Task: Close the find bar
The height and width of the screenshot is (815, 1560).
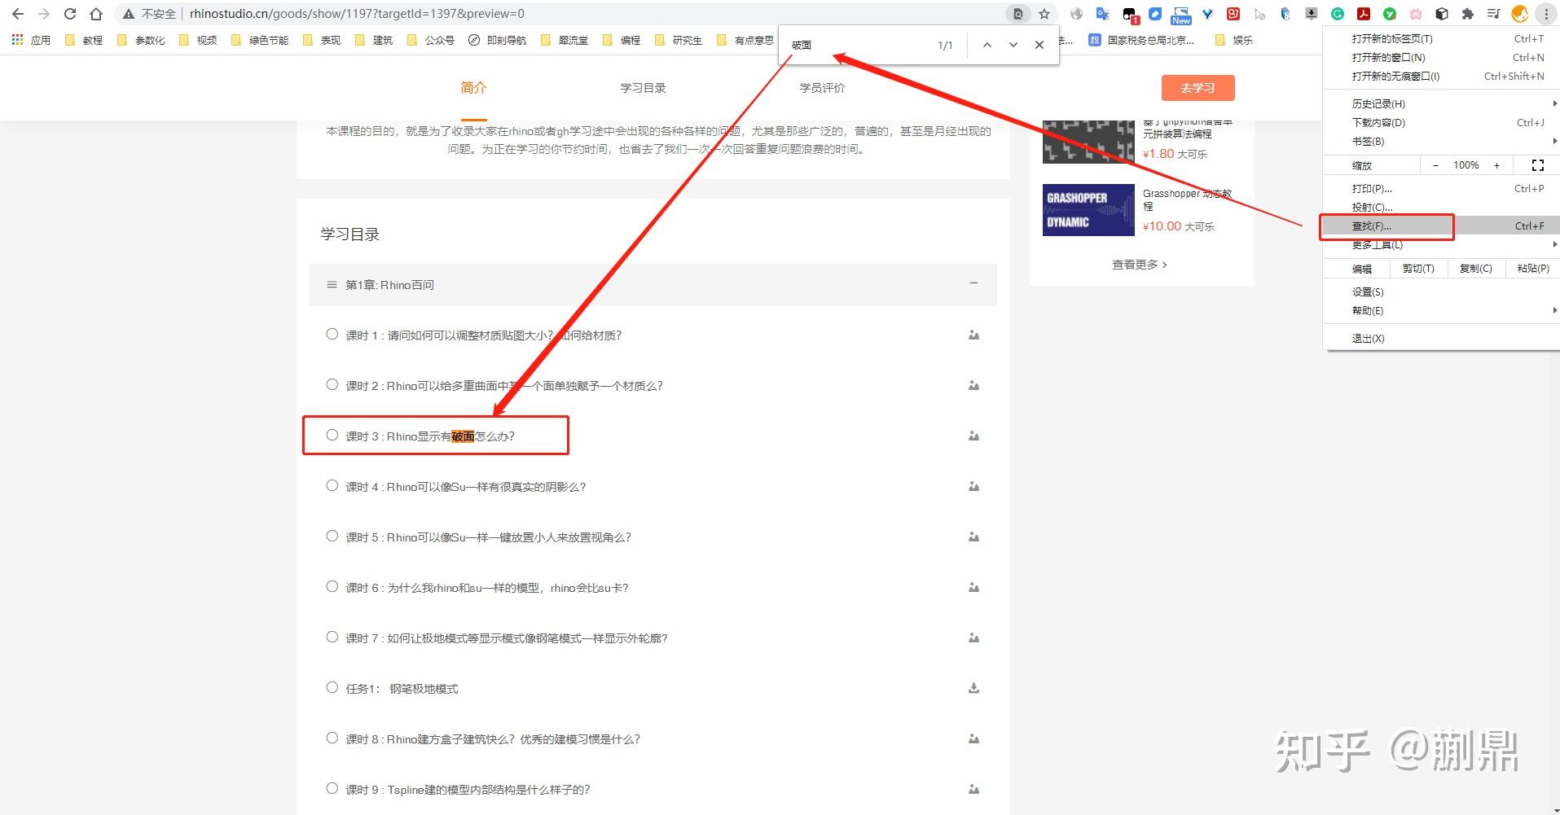Action: coord(1039,45)
